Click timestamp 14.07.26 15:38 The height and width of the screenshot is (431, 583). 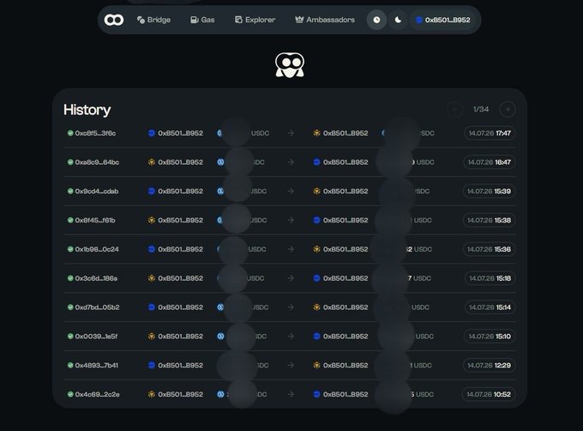click(x=489, y=221)
